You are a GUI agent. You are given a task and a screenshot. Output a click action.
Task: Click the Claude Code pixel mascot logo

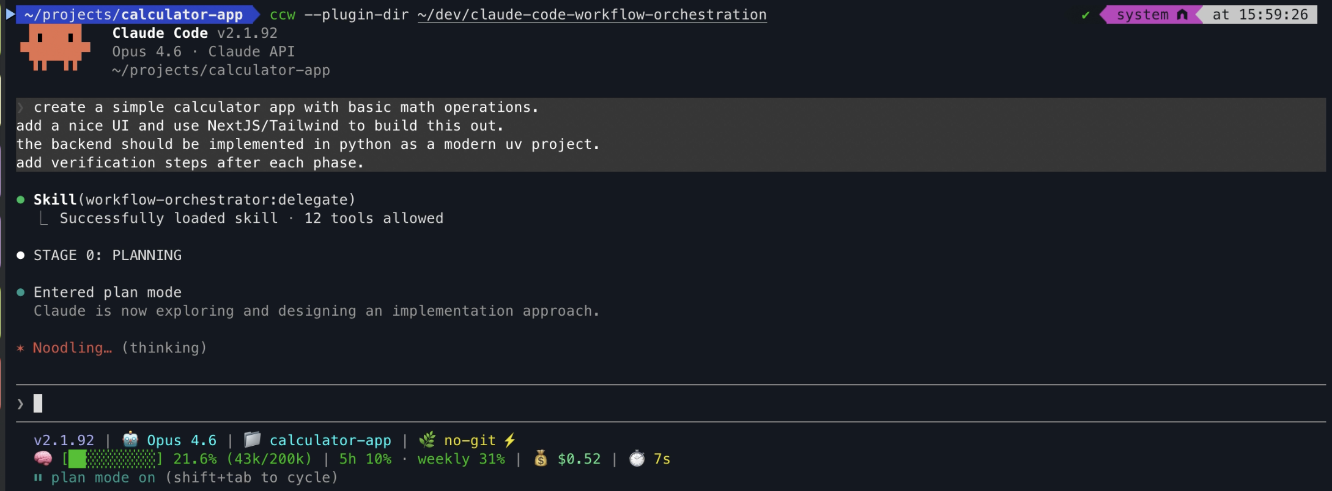55,48
